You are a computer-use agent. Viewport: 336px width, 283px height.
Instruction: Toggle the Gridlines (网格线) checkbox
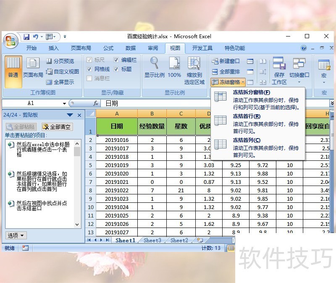(89, 69)
